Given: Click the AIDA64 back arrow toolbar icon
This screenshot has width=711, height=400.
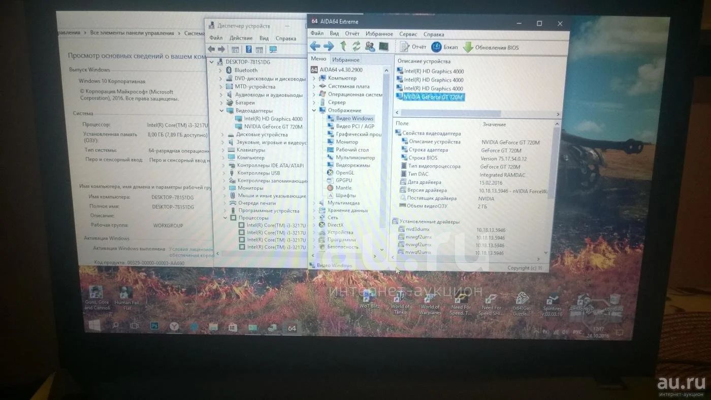Looking at the screenshot, I should (315, 47).
